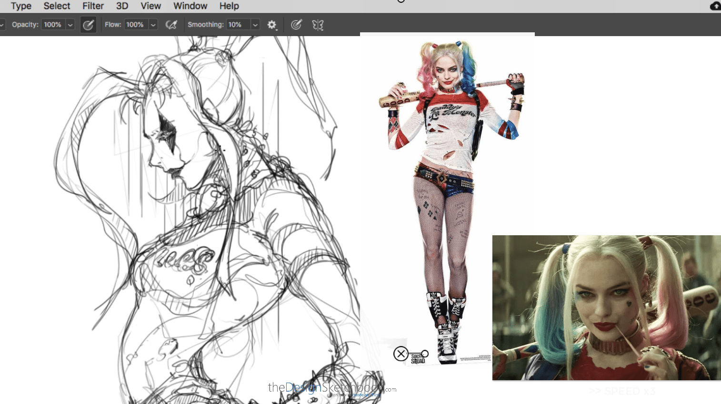Toggle pressure for opacity button
The height and width of the screenshot is (404, 721).
pos(88,25)
